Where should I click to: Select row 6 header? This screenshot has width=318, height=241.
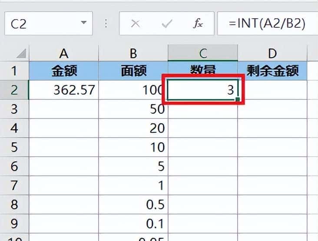click(x=14, y=166)
